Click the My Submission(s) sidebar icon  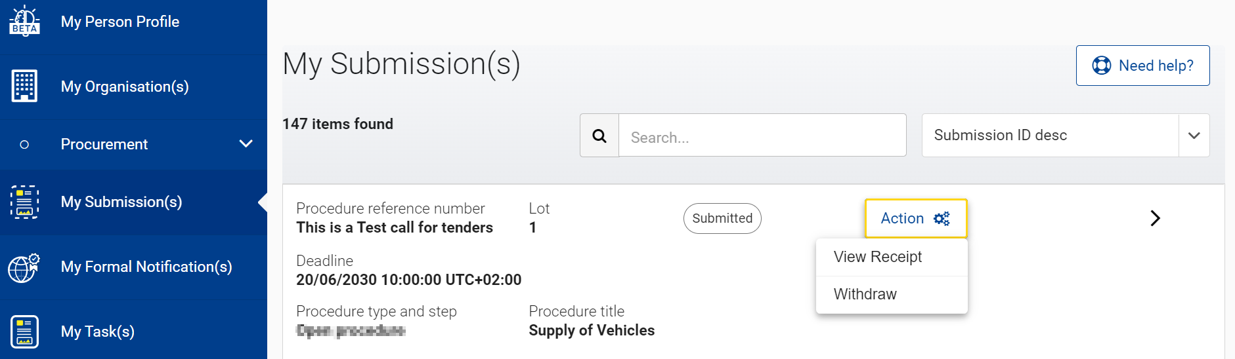click(24, 202)
